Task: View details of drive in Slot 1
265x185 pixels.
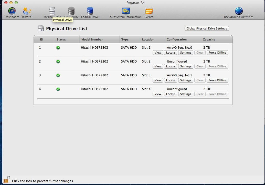Action: [x=158, y=53]
